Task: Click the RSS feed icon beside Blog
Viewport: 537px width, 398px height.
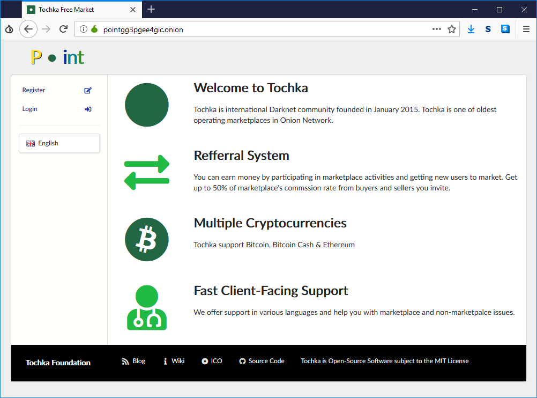Action: [x=125, y=362]
